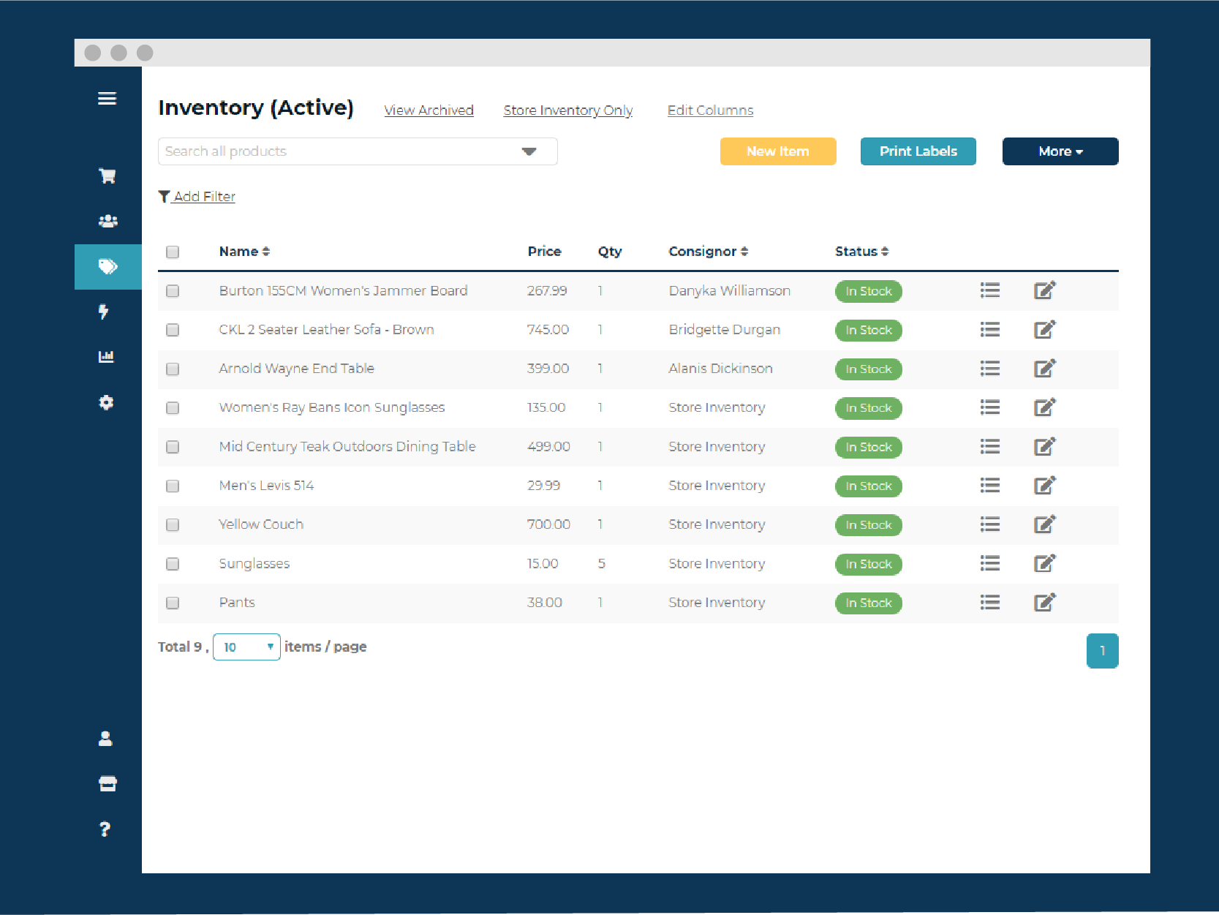Open the View Archived link

coord(429,110)
